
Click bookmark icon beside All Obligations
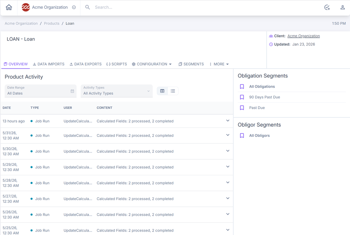coord(242,87)
